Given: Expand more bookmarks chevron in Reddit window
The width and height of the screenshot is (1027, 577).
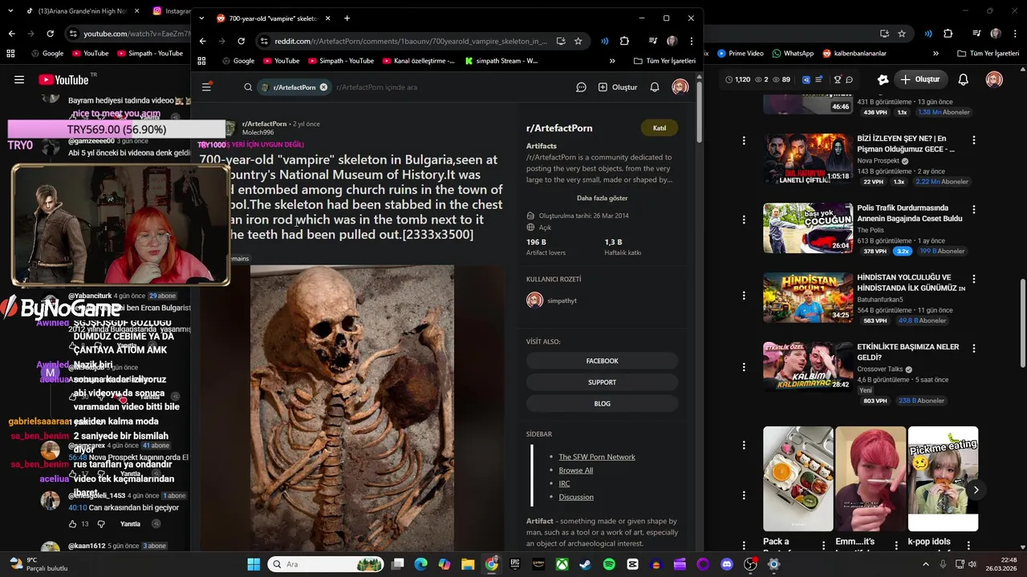Looking at the screenshot, I should (612, 61).
